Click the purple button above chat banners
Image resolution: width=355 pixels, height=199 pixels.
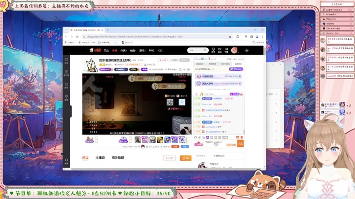coord(236,69)
